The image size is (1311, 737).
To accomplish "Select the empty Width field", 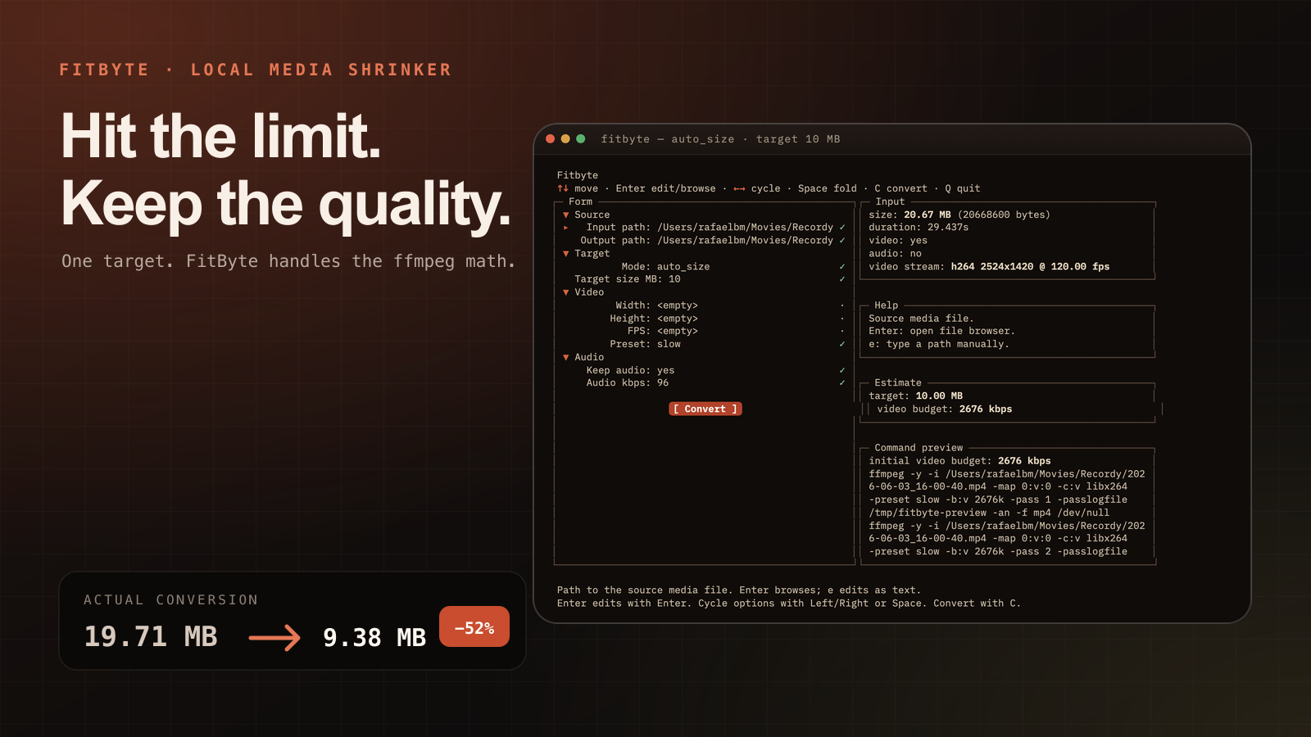I will [x=678, y=305].
